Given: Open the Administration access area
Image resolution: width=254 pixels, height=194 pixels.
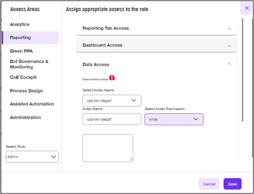Looking at the screenshot, I should click(25, 117).
